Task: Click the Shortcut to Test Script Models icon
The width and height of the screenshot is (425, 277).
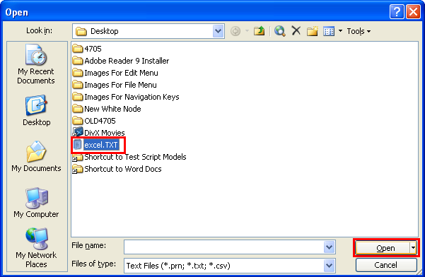Action: (x=78, y=157)
